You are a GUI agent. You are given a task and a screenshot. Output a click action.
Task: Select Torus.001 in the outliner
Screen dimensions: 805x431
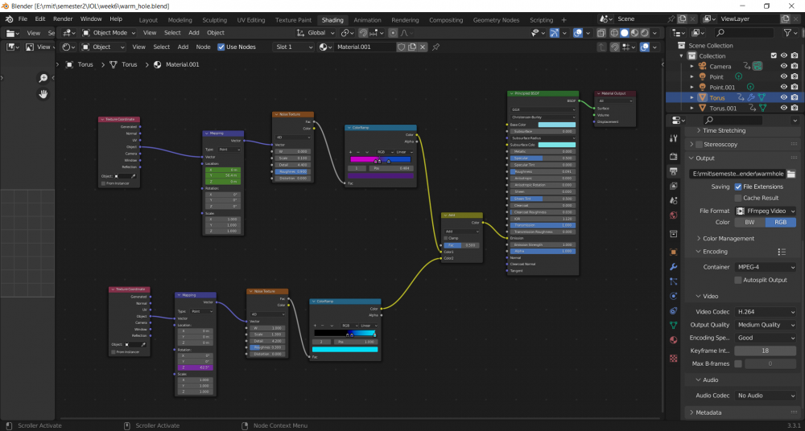pos(724,108)
